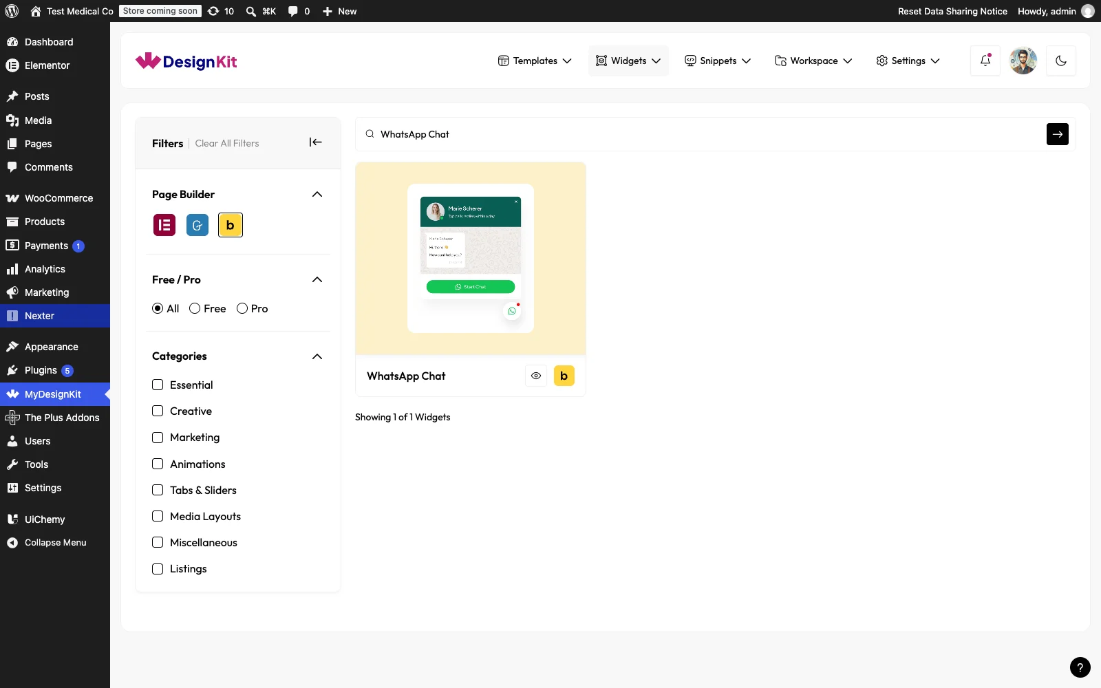Click the DesignKit logo
Screen dimensions: 1101x688
click(186, 61)
